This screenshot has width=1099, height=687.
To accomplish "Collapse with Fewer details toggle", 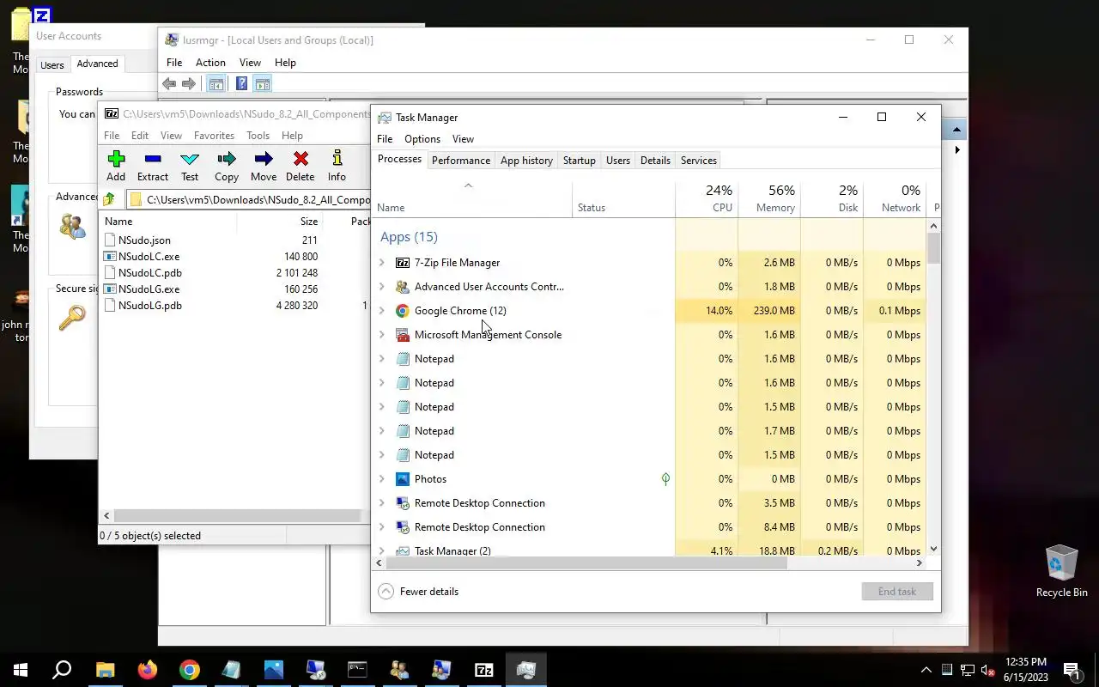I will click(418, 592).
